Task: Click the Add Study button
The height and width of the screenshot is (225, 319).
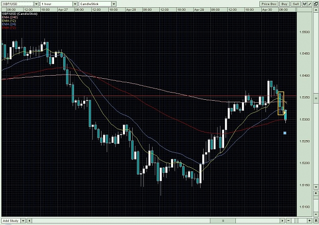Action: pos(11,221)
